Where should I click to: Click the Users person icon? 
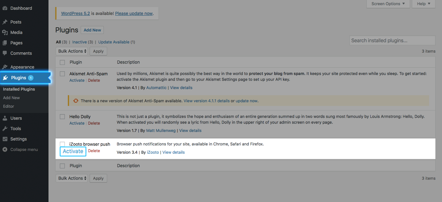(x=5, y=118)
